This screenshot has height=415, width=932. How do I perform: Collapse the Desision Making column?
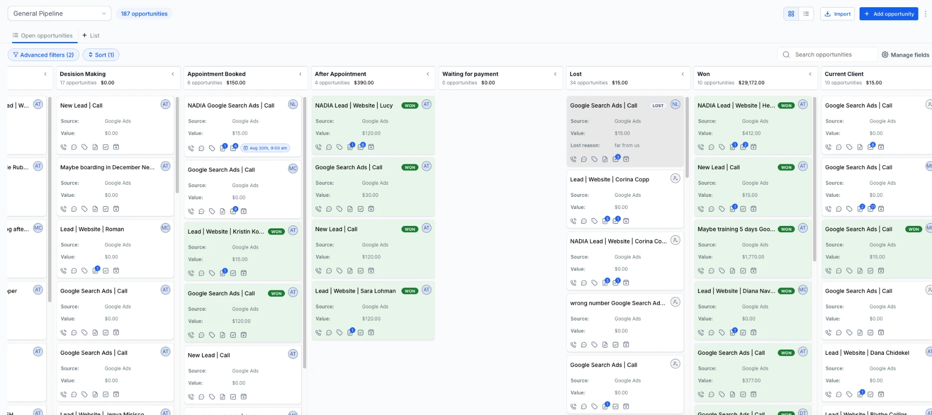173,74
